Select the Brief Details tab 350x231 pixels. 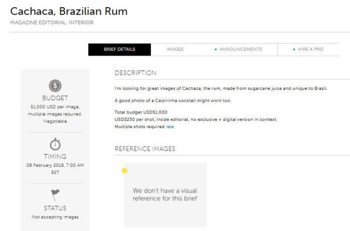click(119, 49)
